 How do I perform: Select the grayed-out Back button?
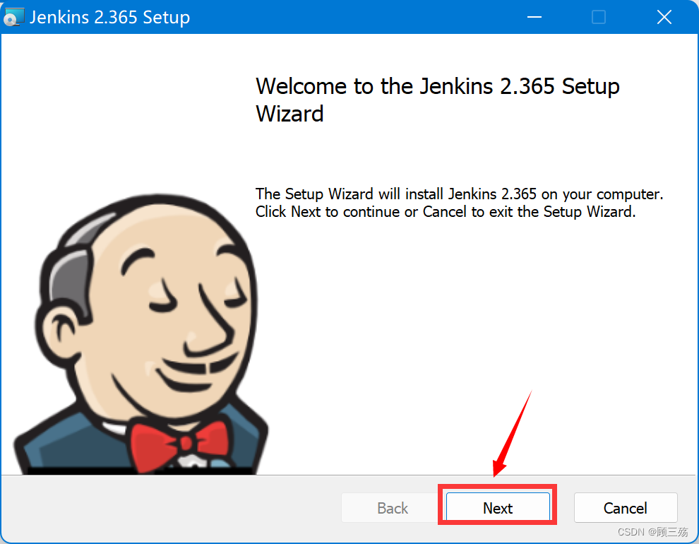coord(392,508)
